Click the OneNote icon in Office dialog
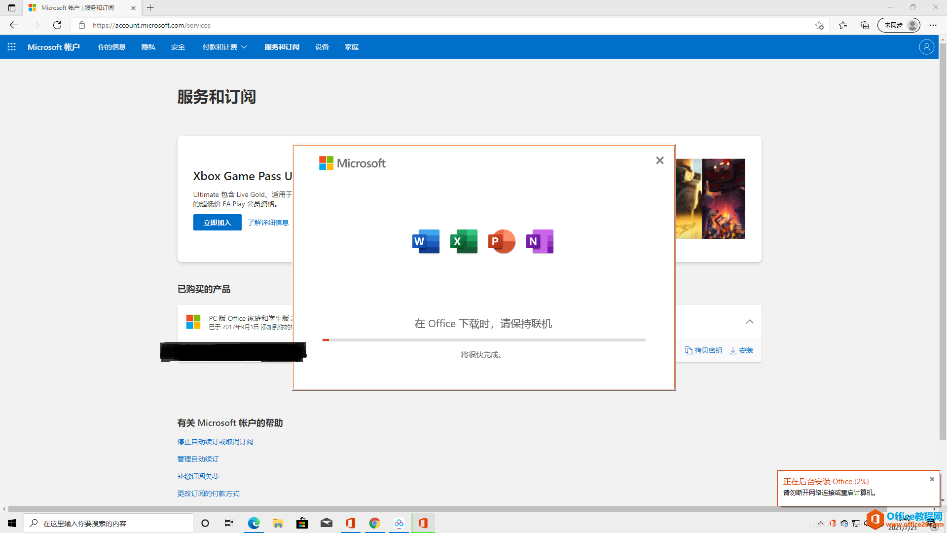This screenshot has width=947, height=533. point(539,241)
